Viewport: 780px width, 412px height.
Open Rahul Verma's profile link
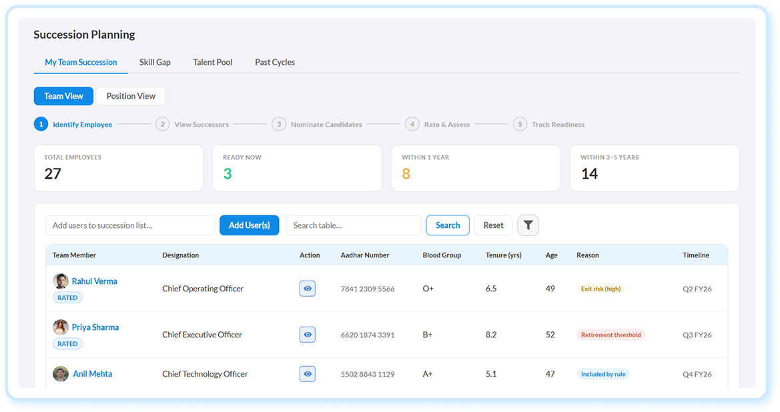click(95, 281)
